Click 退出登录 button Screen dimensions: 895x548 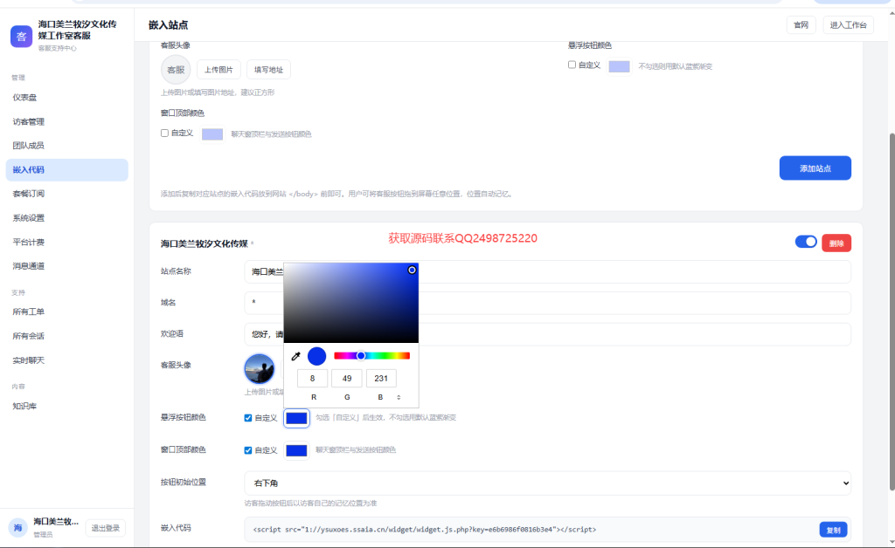tap(106, 528)
